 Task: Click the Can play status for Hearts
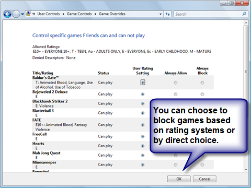click(x=105, y=146)
